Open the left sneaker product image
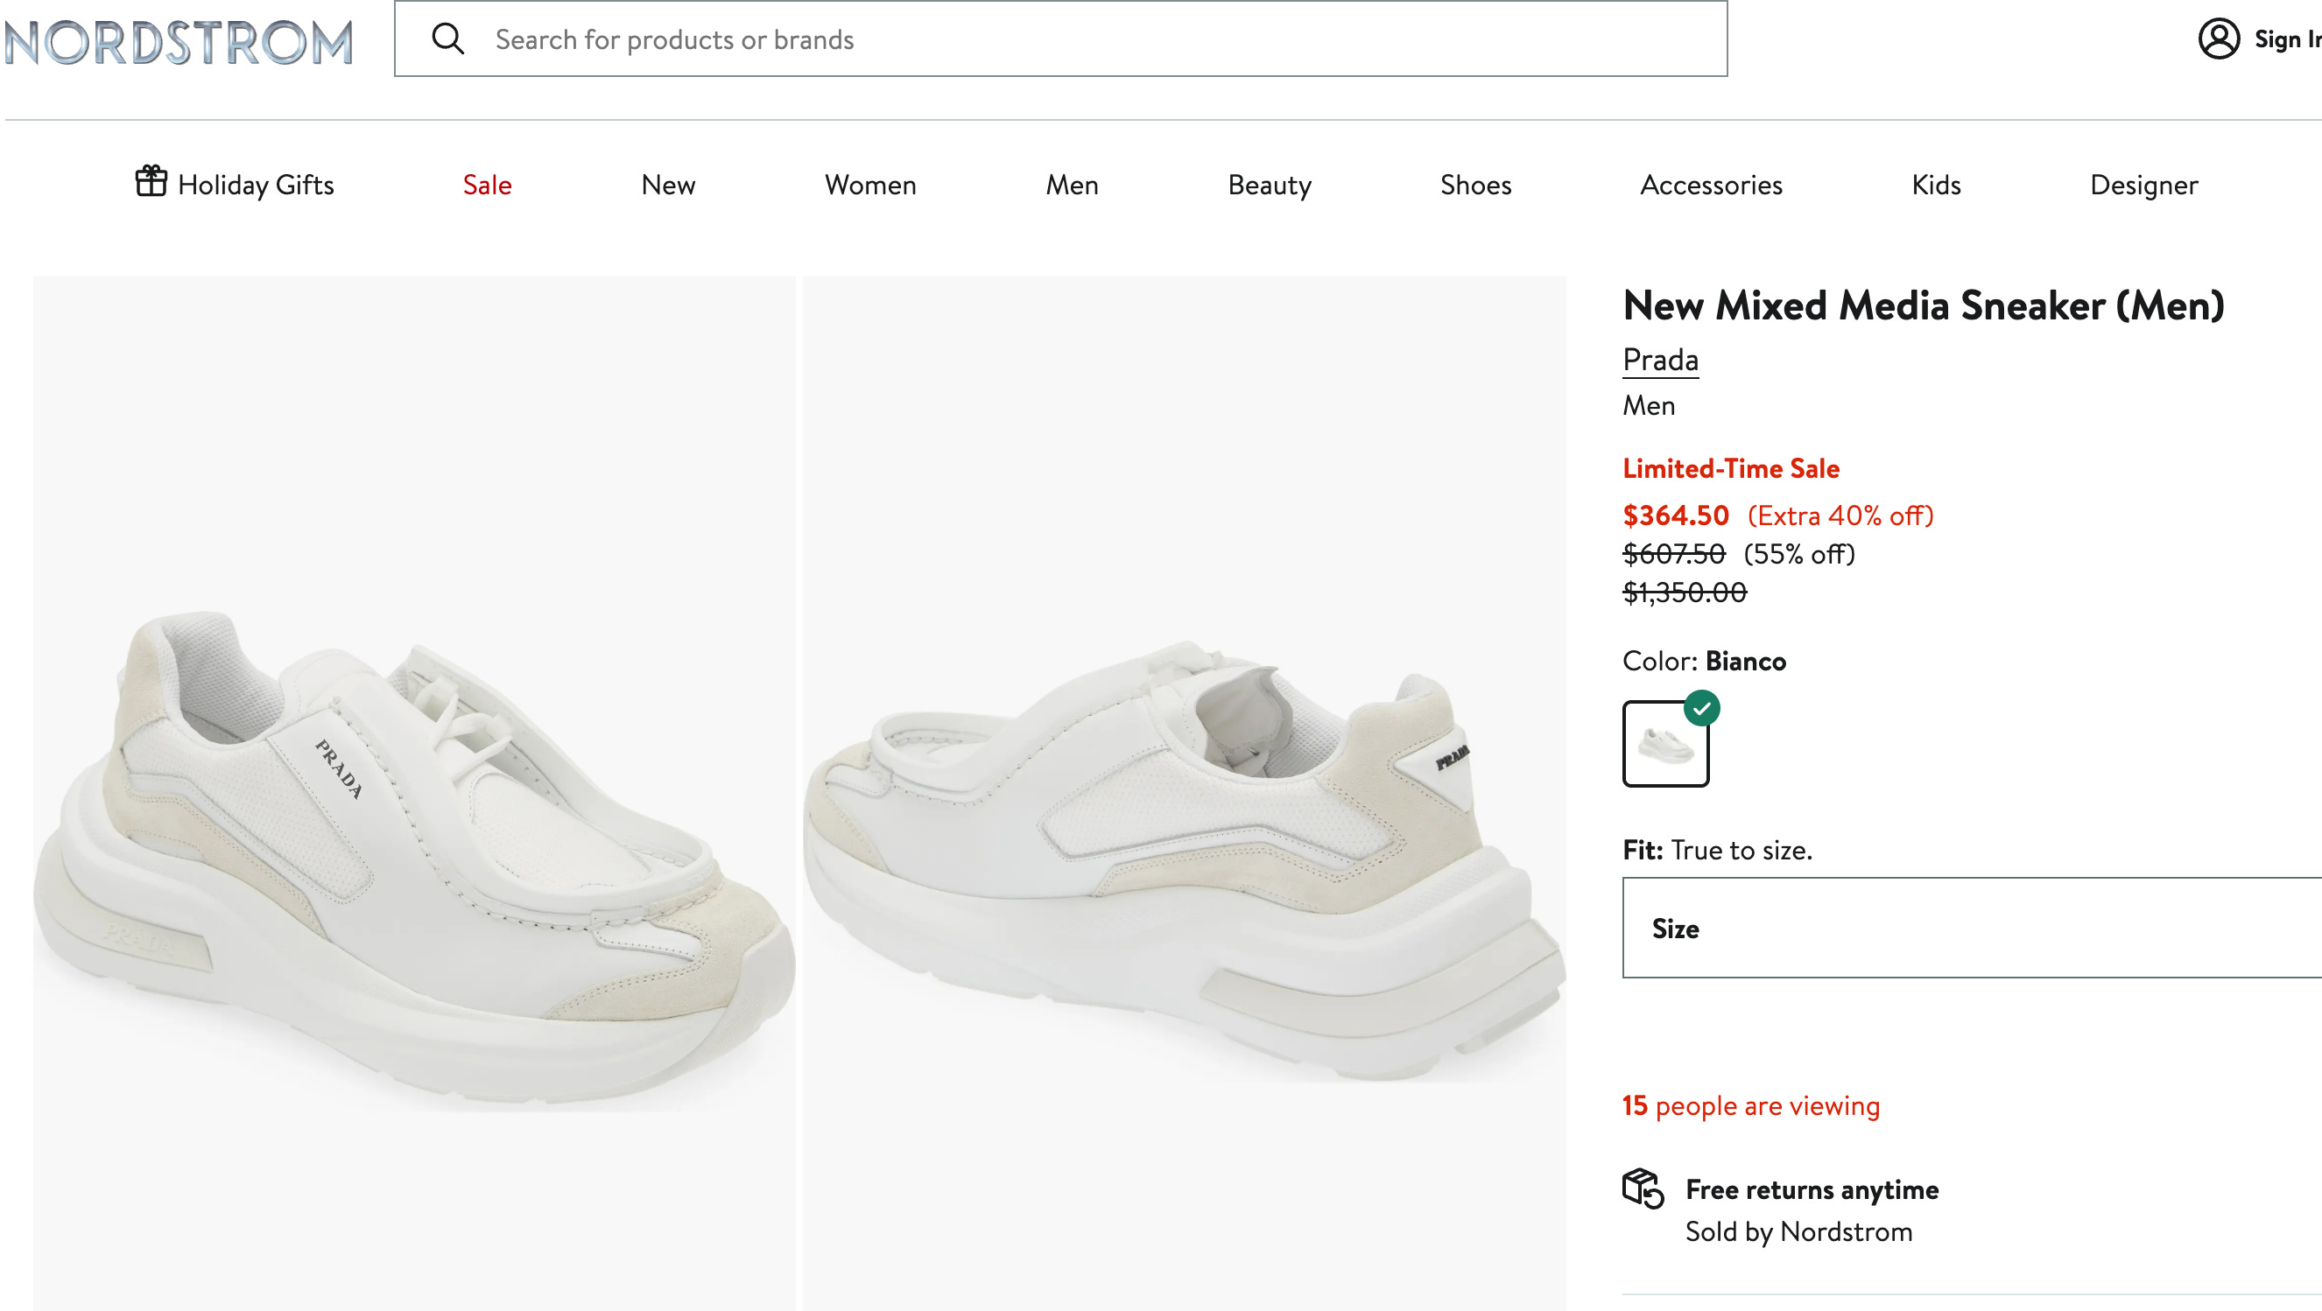 pyautogui.click(x=414, y=793)
